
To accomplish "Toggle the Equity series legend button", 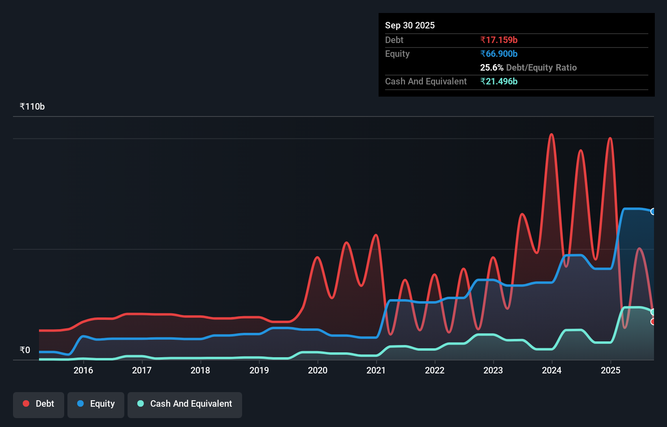I will 96,405.
